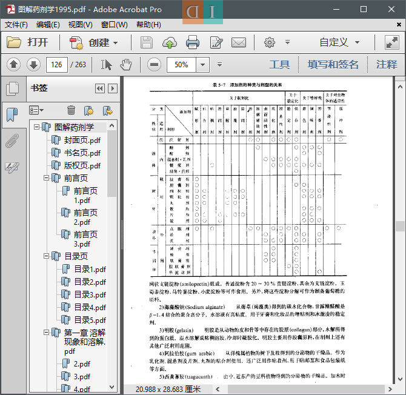Click the Save floppy disk icon
Screen dimensions: 406x395
click(x=147, y=42)
